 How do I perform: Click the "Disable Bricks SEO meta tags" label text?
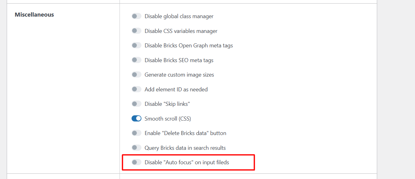(x=179, y=60)
